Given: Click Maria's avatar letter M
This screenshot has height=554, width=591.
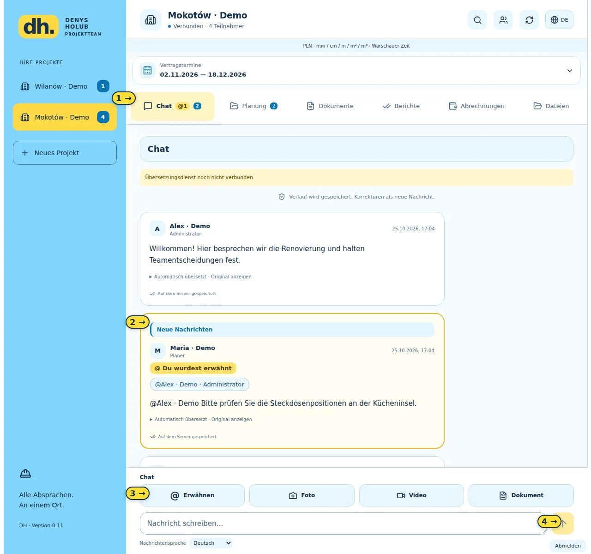Looking at the screenshot, I should point(157,351).
